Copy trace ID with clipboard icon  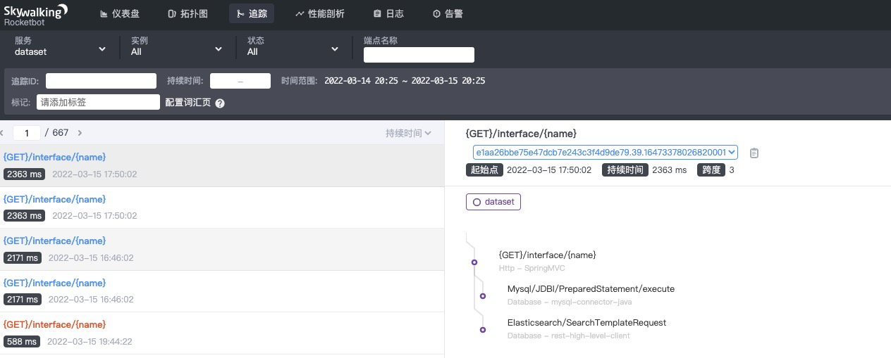754,153
